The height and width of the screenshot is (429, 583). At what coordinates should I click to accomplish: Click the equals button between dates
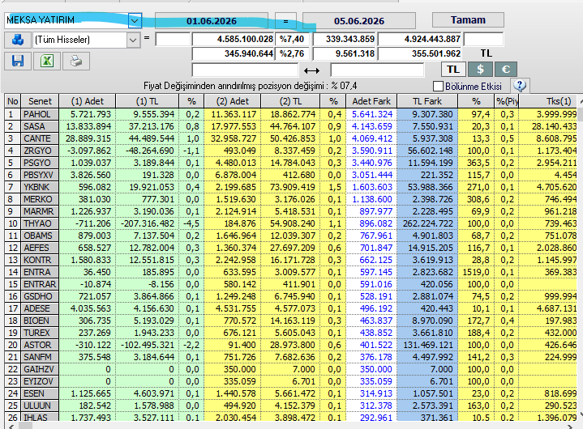(285, 21)
